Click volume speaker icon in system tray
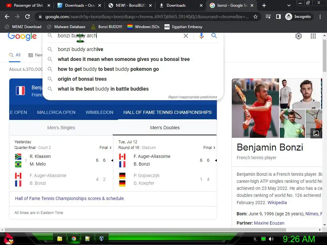Image resolution: width=327 pixels, height=245 pixels. [271, 239]
